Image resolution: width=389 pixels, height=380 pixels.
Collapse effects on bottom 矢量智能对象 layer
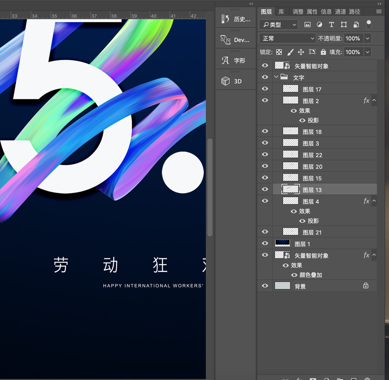374,255
